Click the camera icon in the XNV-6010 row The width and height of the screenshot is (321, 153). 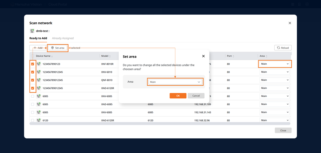38,72
